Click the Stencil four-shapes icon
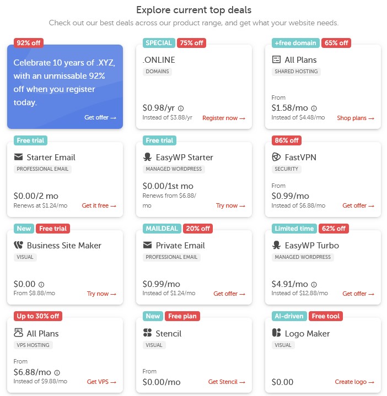 tap(147, 333)
